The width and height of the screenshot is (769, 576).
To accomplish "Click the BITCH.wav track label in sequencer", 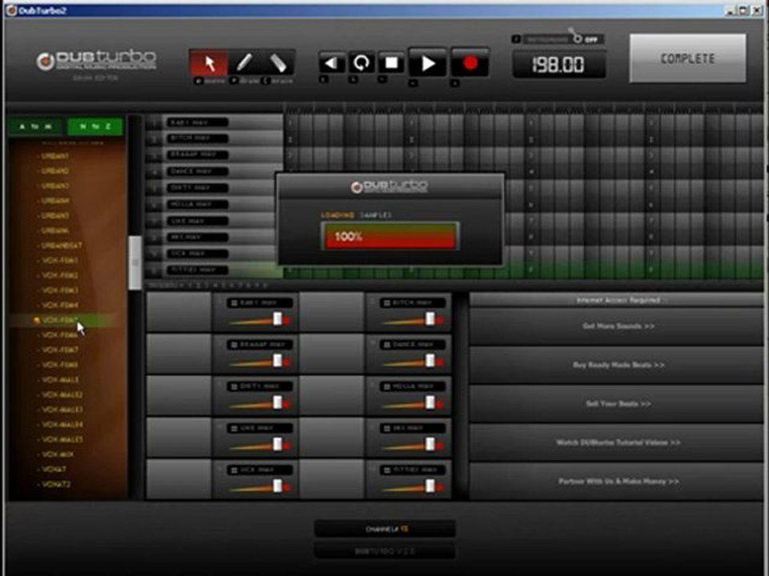I will 197,139.
